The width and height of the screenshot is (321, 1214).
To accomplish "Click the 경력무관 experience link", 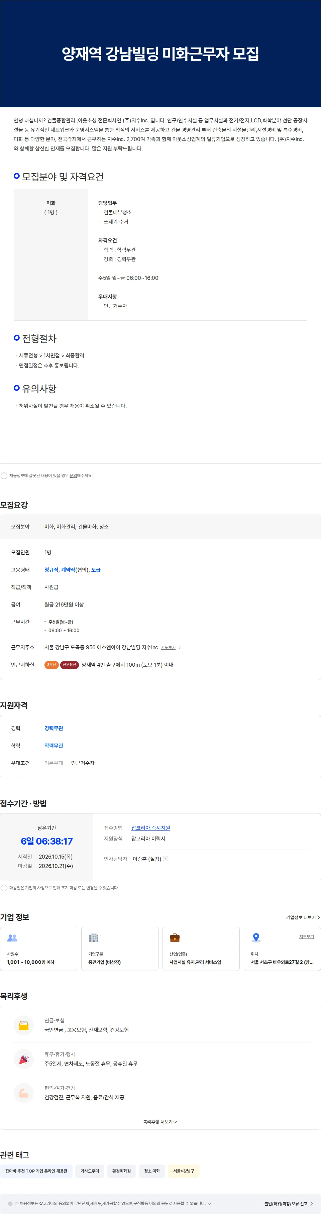I will tap(54, 728).
